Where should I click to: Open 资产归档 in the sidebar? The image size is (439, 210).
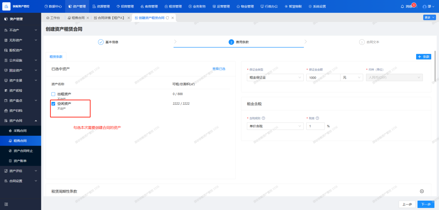coord(20,111)
